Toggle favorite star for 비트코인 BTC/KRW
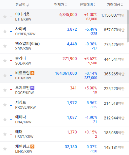 [x=5, y=75]
